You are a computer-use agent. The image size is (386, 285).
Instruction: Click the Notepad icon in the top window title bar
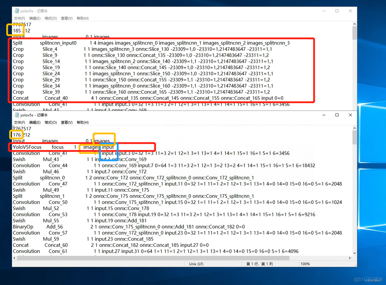coord(17,11)
